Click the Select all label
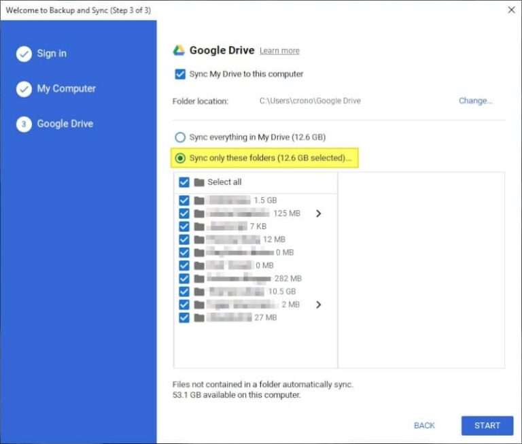Viewport: 522px width, 444px height. (224, 182)
